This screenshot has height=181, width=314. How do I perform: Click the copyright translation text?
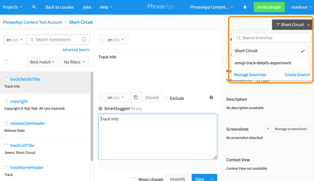[x=35, y=108]
